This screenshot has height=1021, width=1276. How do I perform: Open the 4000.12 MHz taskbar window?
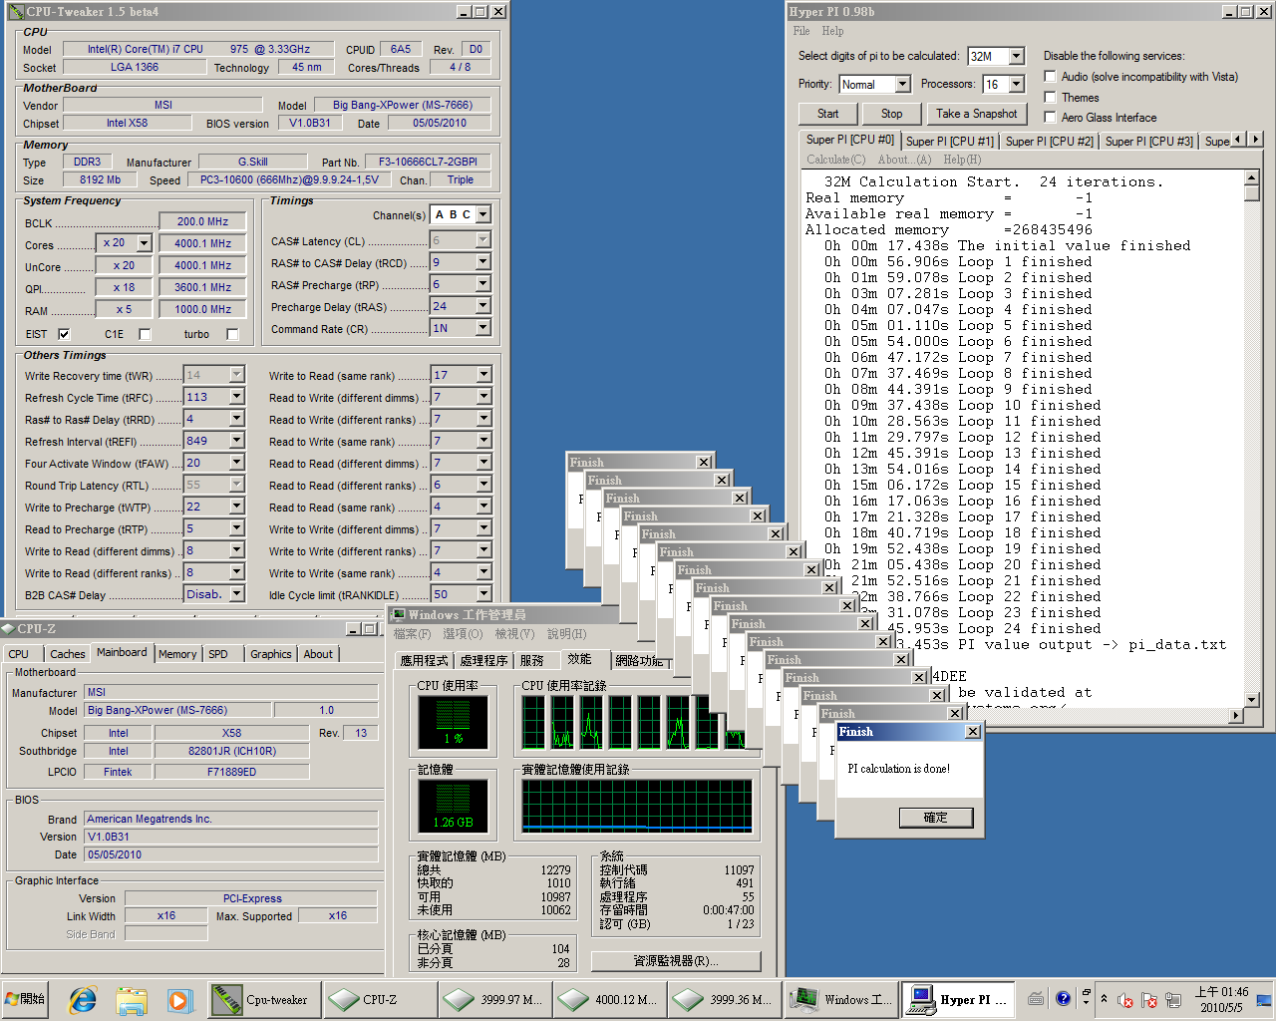(609, 999)
